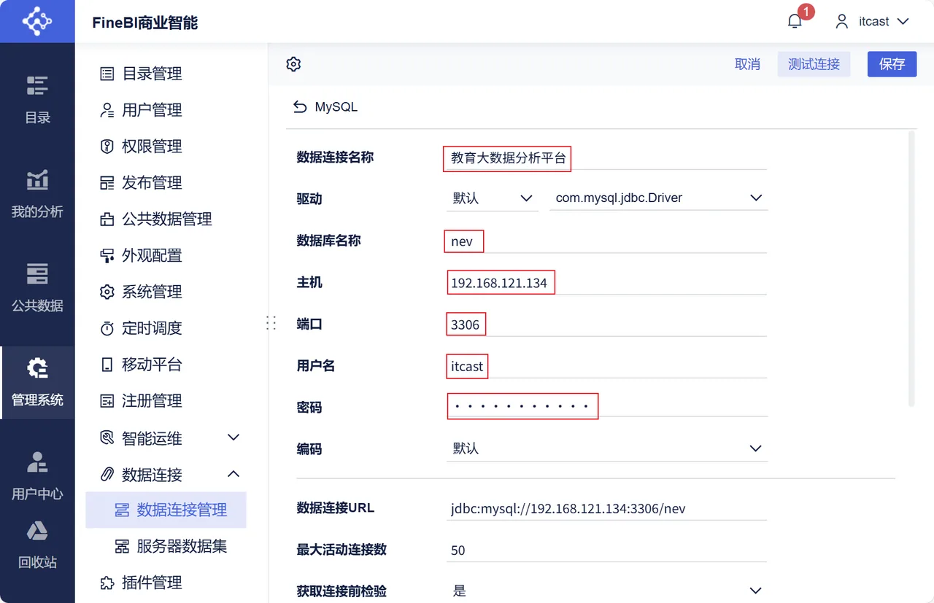This screenshot has height=603, width=934.
Task: Click the 保存 button
Action: click(x=892, y=64)
